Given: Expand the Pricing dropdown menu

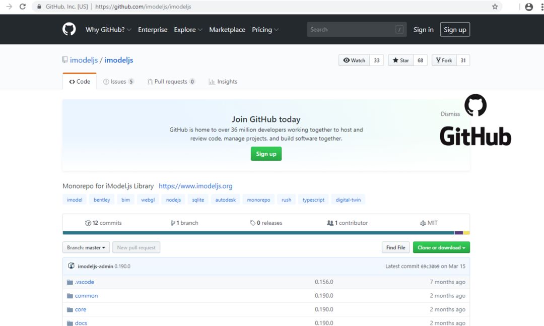Looking at the screenshot, I should pos(265,30).
